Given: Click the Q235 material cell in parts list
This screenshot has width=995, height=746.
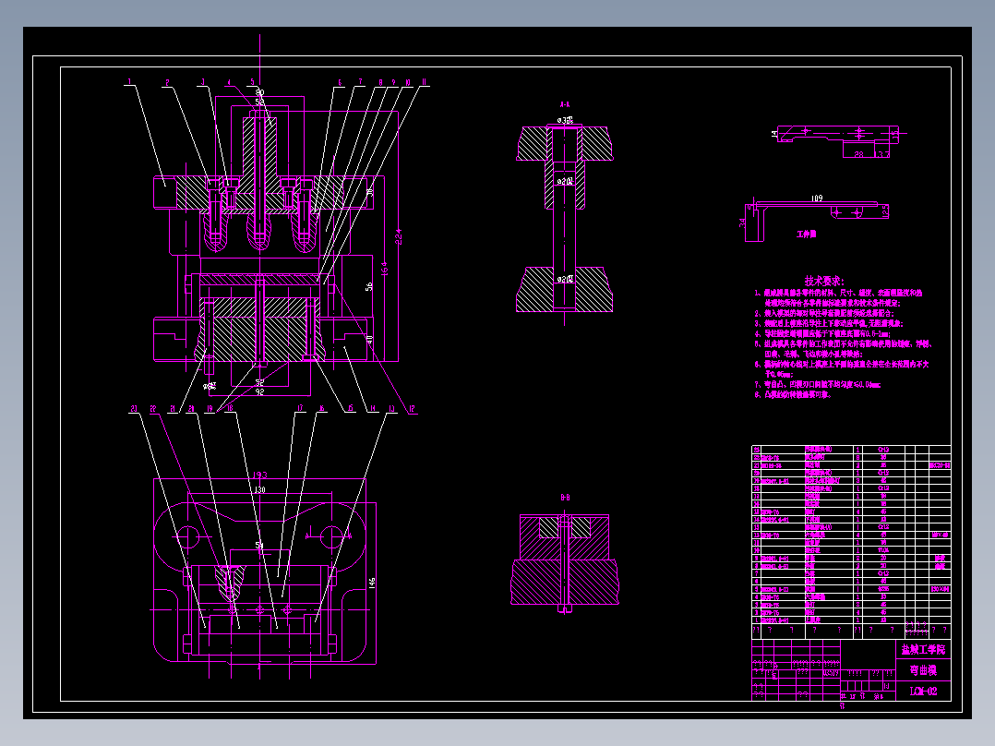Looking at the screenshot, I should (x=883, y=589).
